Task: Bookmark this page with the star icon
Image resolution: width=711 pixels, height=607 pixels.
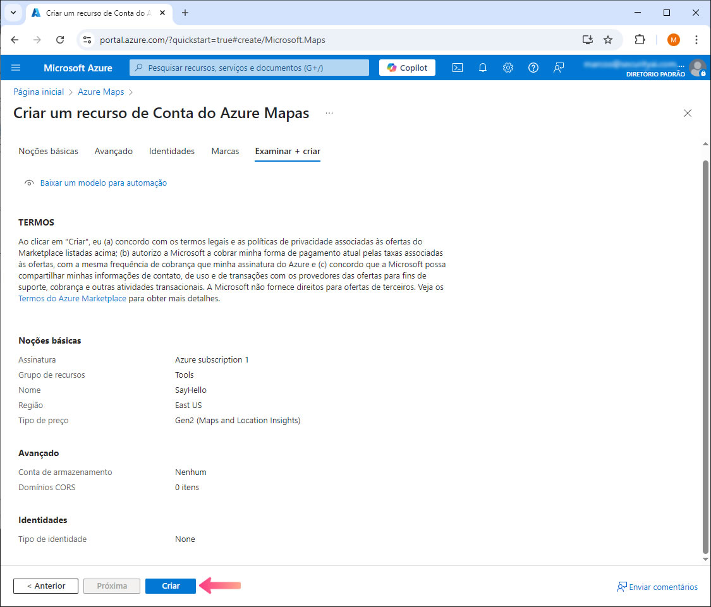Action: [608, 40]
